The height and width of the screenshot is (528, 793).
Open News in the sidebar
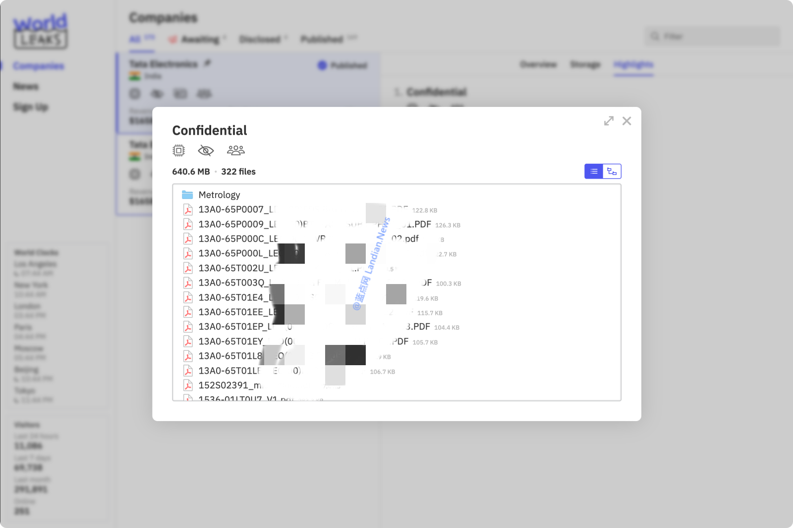[x=26, y=87]
